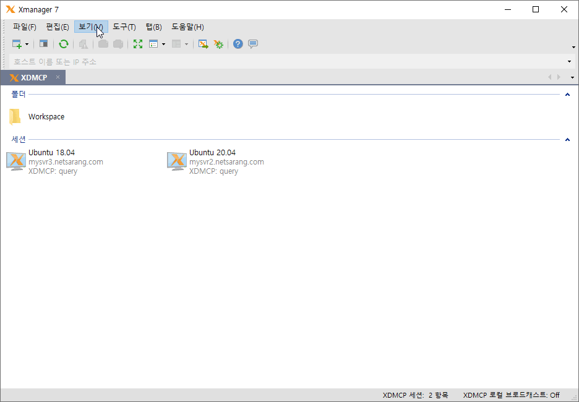Click the feedback speech bubble icon
The height and width of the screenshot is (402, 579).
pos(253,44)
